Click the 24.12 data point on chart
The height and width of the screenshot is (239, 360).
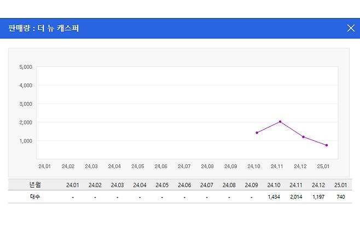[x=303, y=137]
